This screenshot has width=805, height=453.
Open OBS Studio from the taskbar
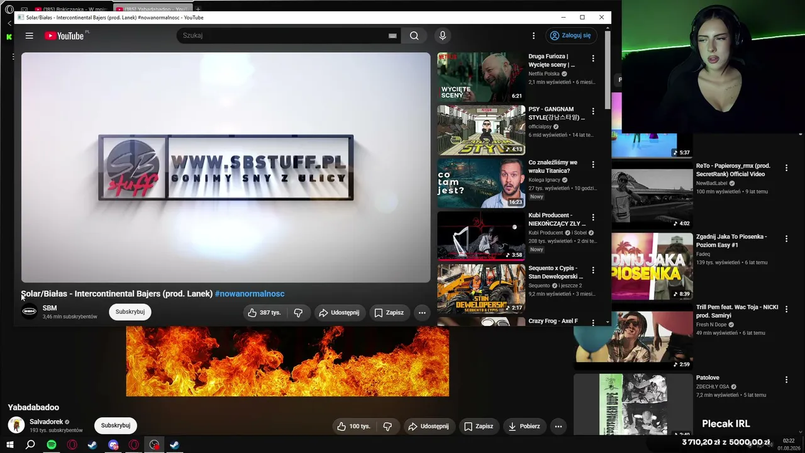(x=154, y=445)
